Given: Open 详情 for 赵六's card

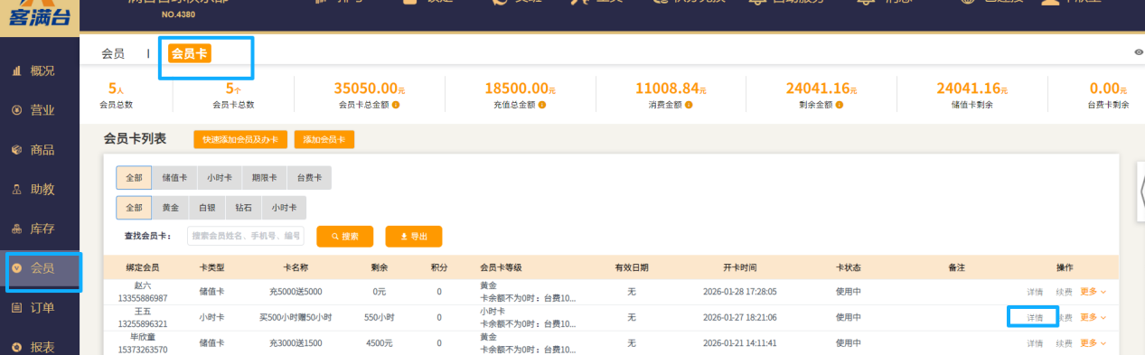Looking at the screenshot, I should 1035,292.
